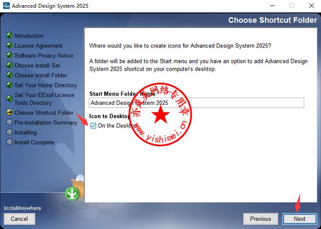321x229 pixels.
Task: Select the Install Complete step label
Action: [x=34, y=142]
